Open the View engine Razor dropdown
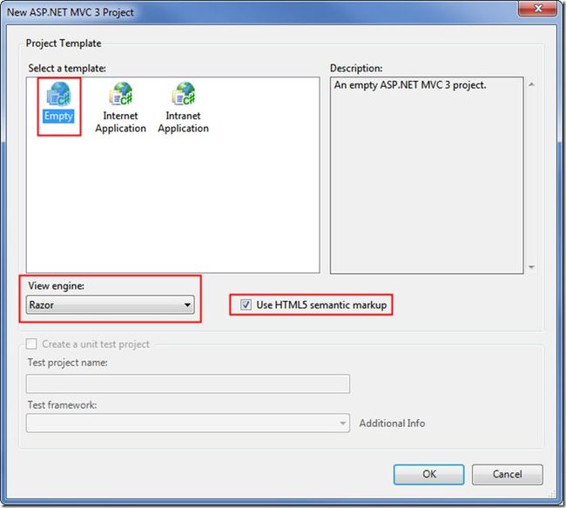 (110, 304)
